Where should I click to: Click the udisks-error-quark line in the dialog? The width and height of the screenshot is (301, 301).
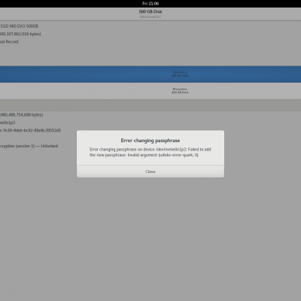tap(144, 155)
